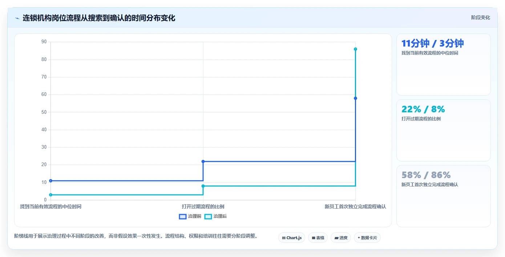Select the Chart.js tag pill
Viewport: 505px width, 257px height.
292,238
